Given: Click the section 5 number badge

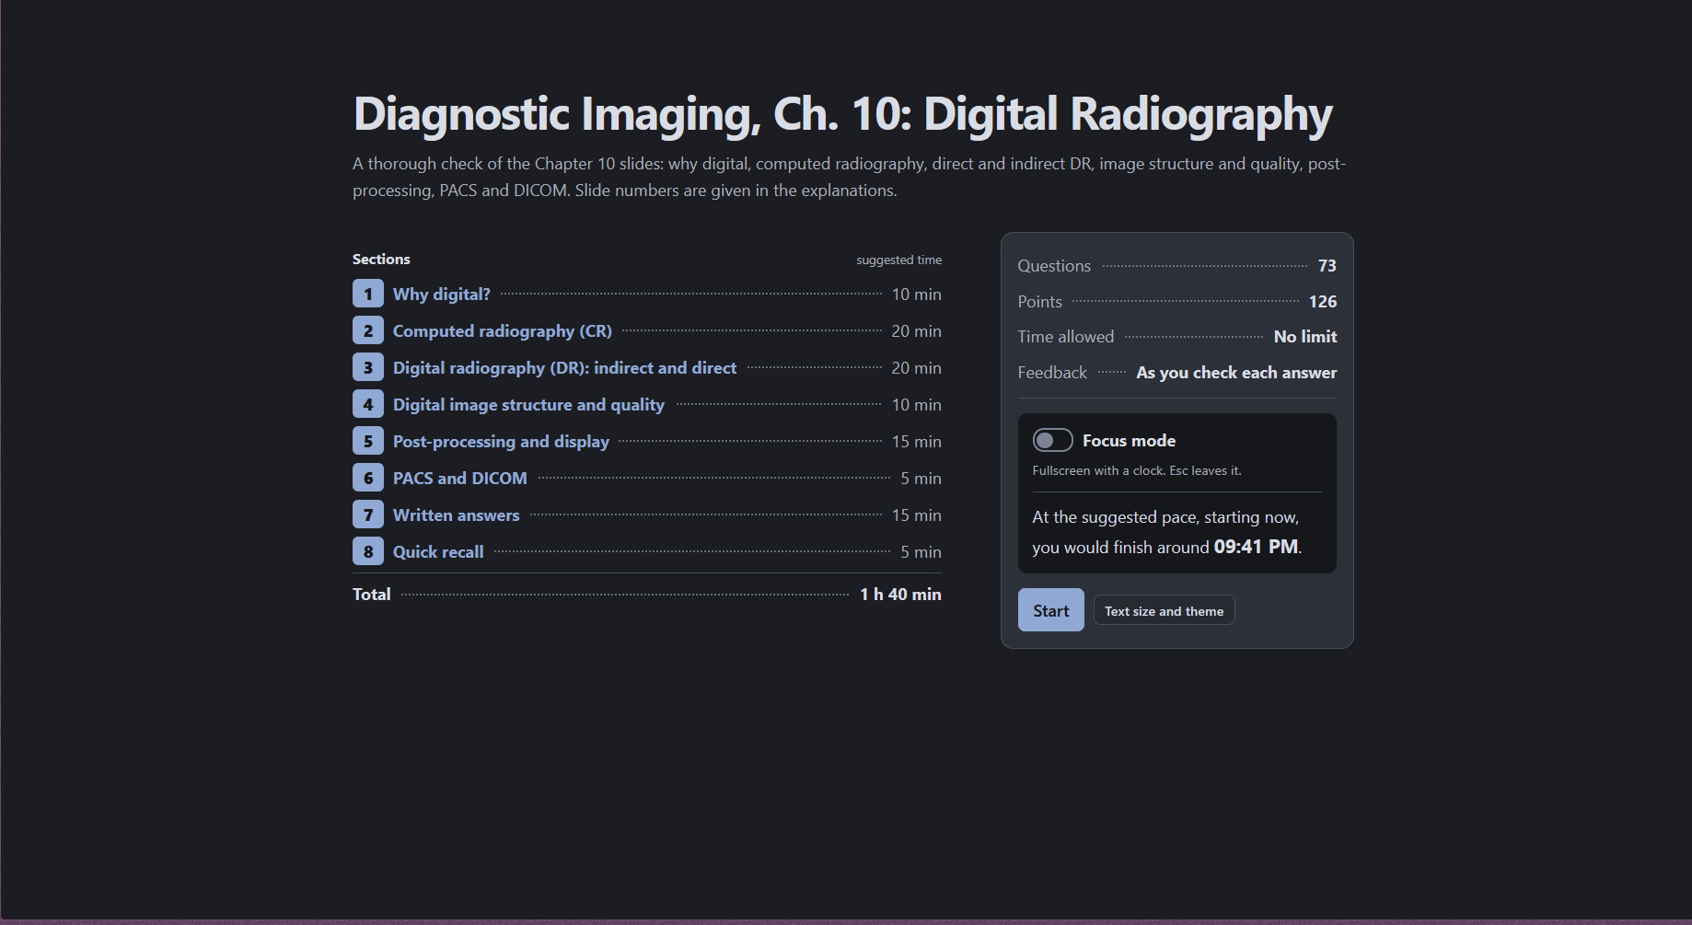Looking at the screenshot, I should pyautogui.click(x=368, y=441).
